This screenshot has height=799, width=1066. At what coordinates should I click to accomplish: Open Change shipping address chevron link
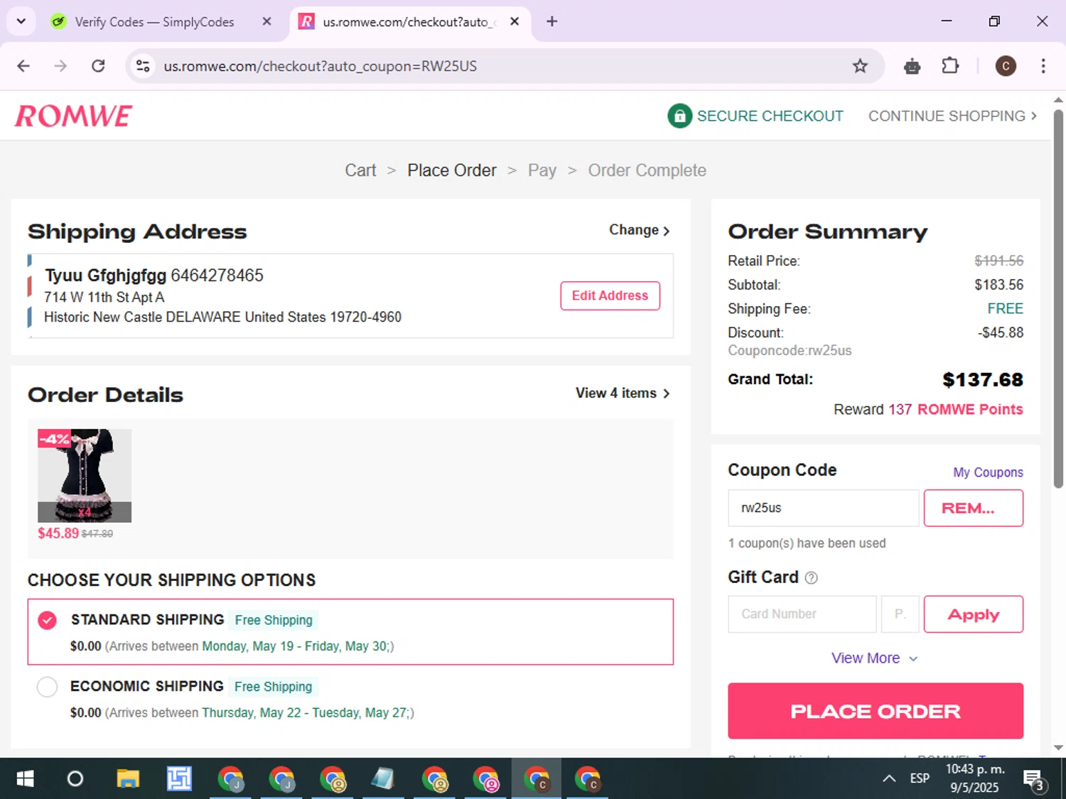[x=639, y=230]
